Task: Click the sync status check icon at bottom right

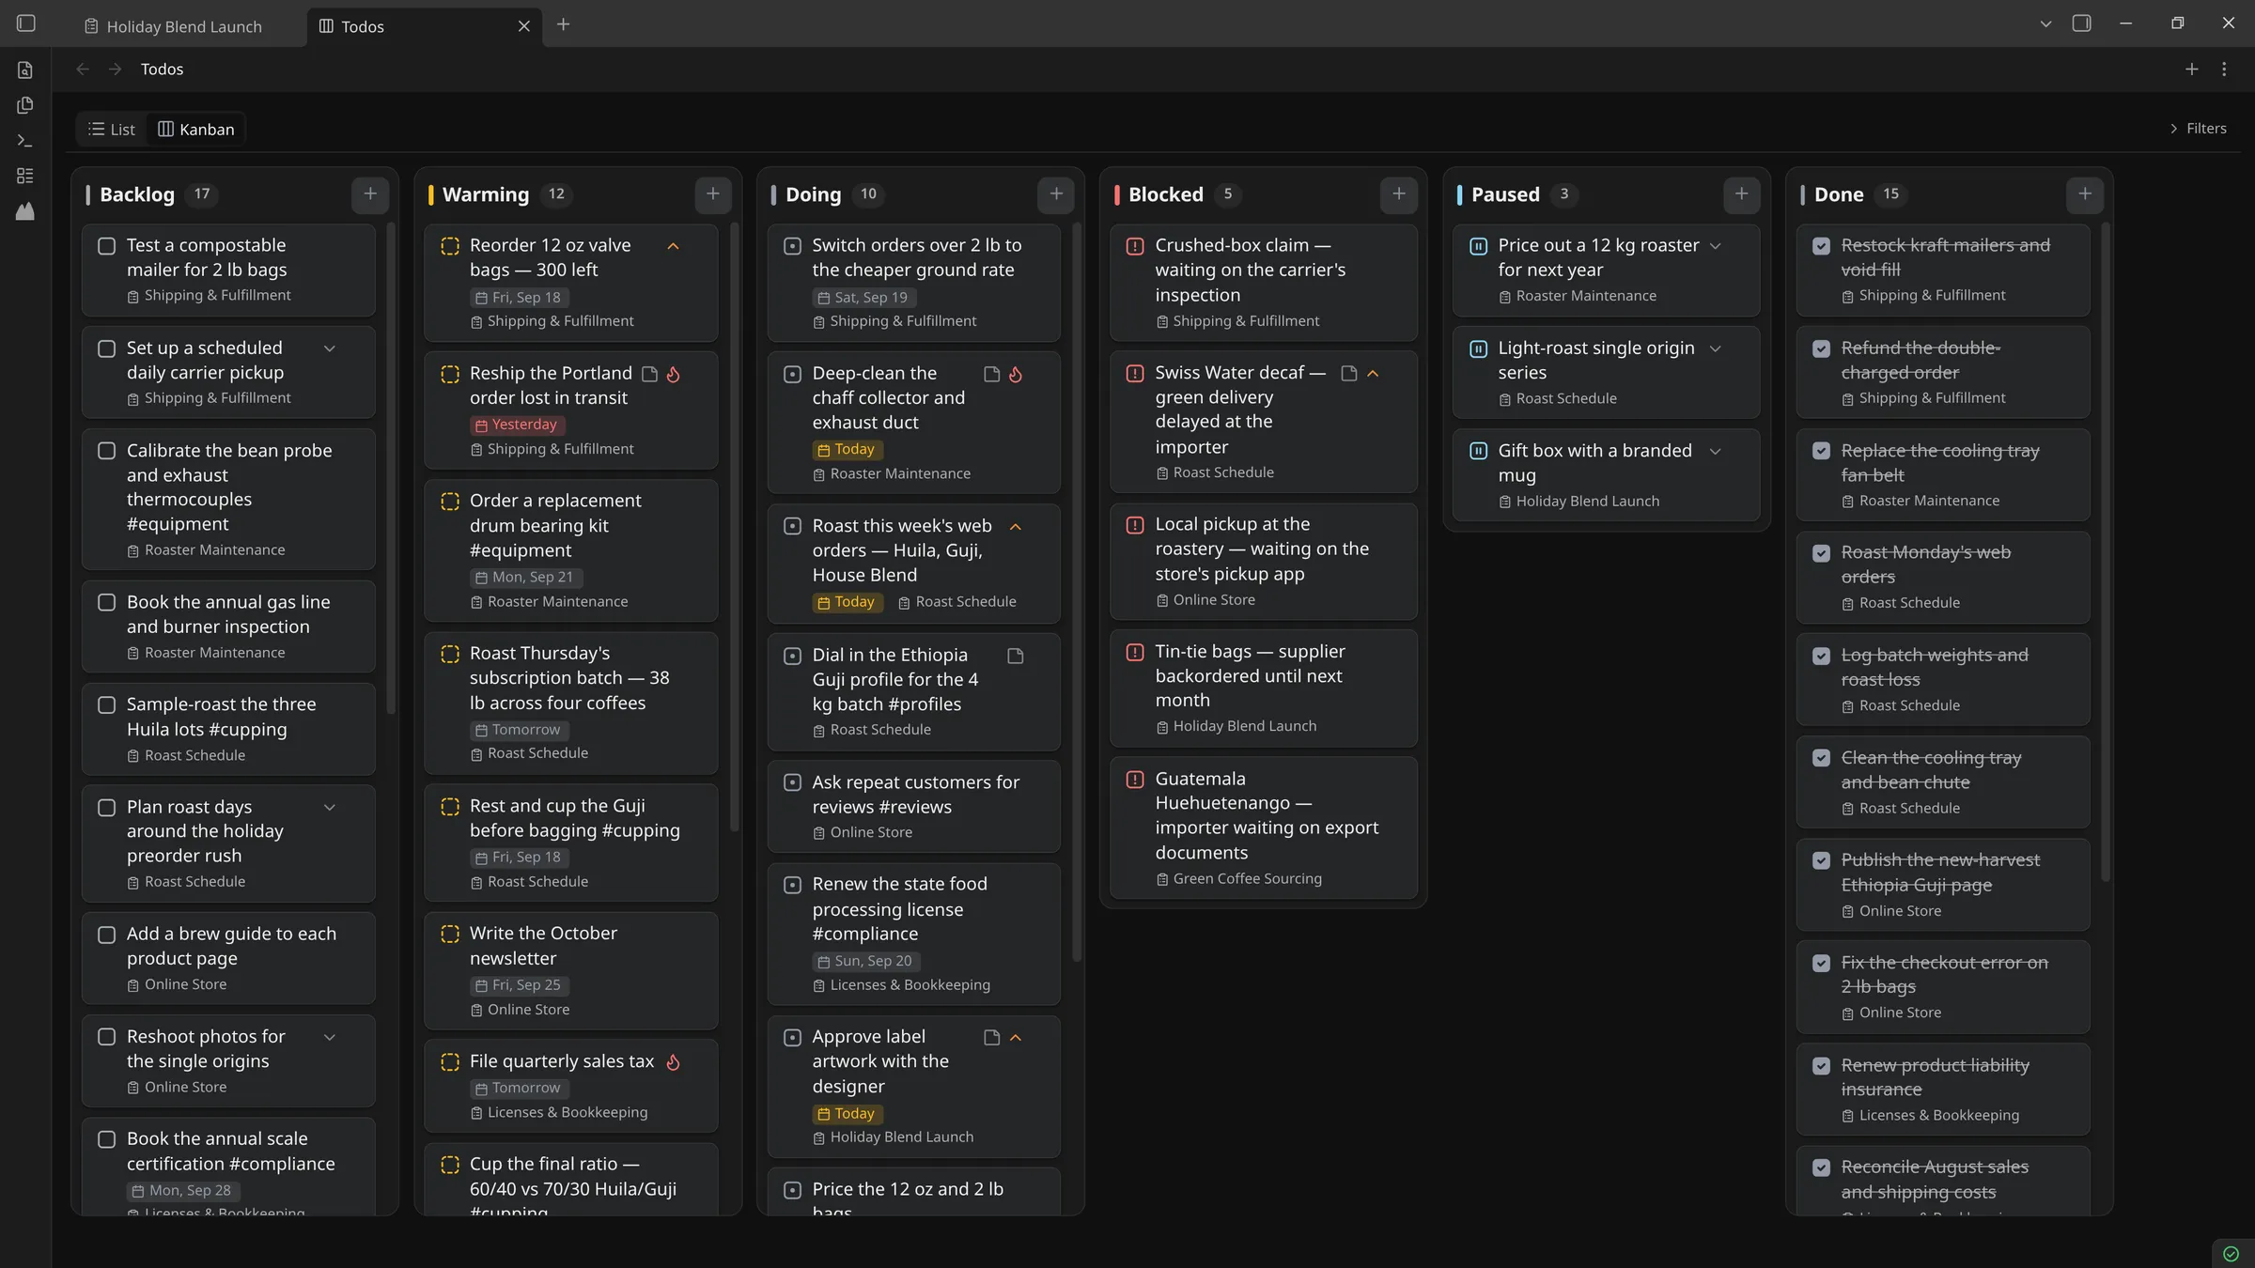Action: [x=2231, y=1254]
